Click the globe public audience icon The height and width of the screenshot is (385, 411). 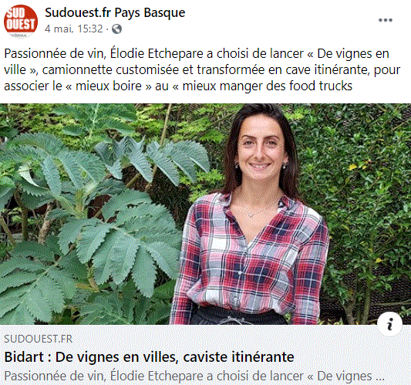(116, 29)
